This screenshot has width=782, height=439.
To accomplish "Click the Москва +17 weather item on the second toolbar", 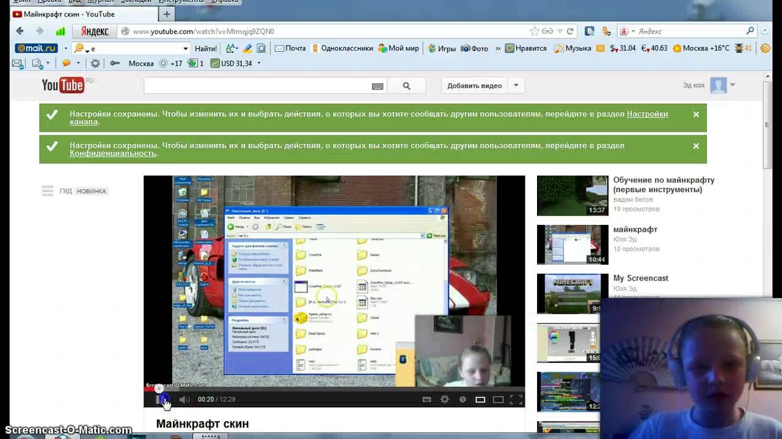I will [x=155, y=63].
